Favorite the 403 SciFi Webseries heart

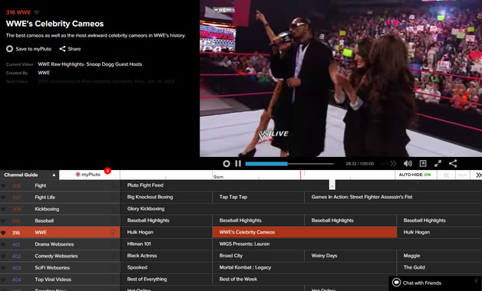3,268
